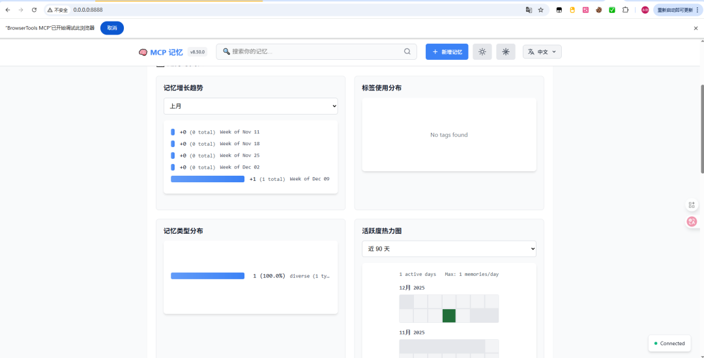The height and width of the screenshot is (358, 704).
Task: Click the Google Translate icon in address bar
Action: 529,10
